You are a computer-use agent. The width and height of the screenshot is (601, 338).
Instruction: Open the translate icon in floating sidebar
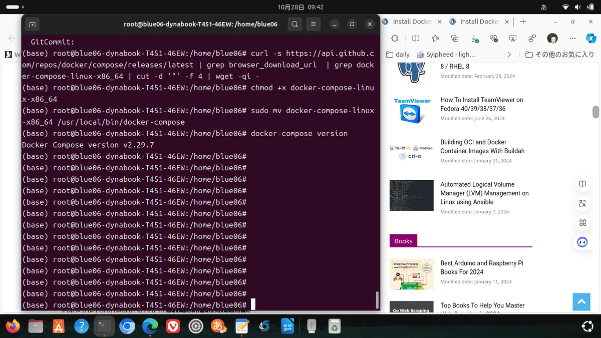[x=582, y=203]
